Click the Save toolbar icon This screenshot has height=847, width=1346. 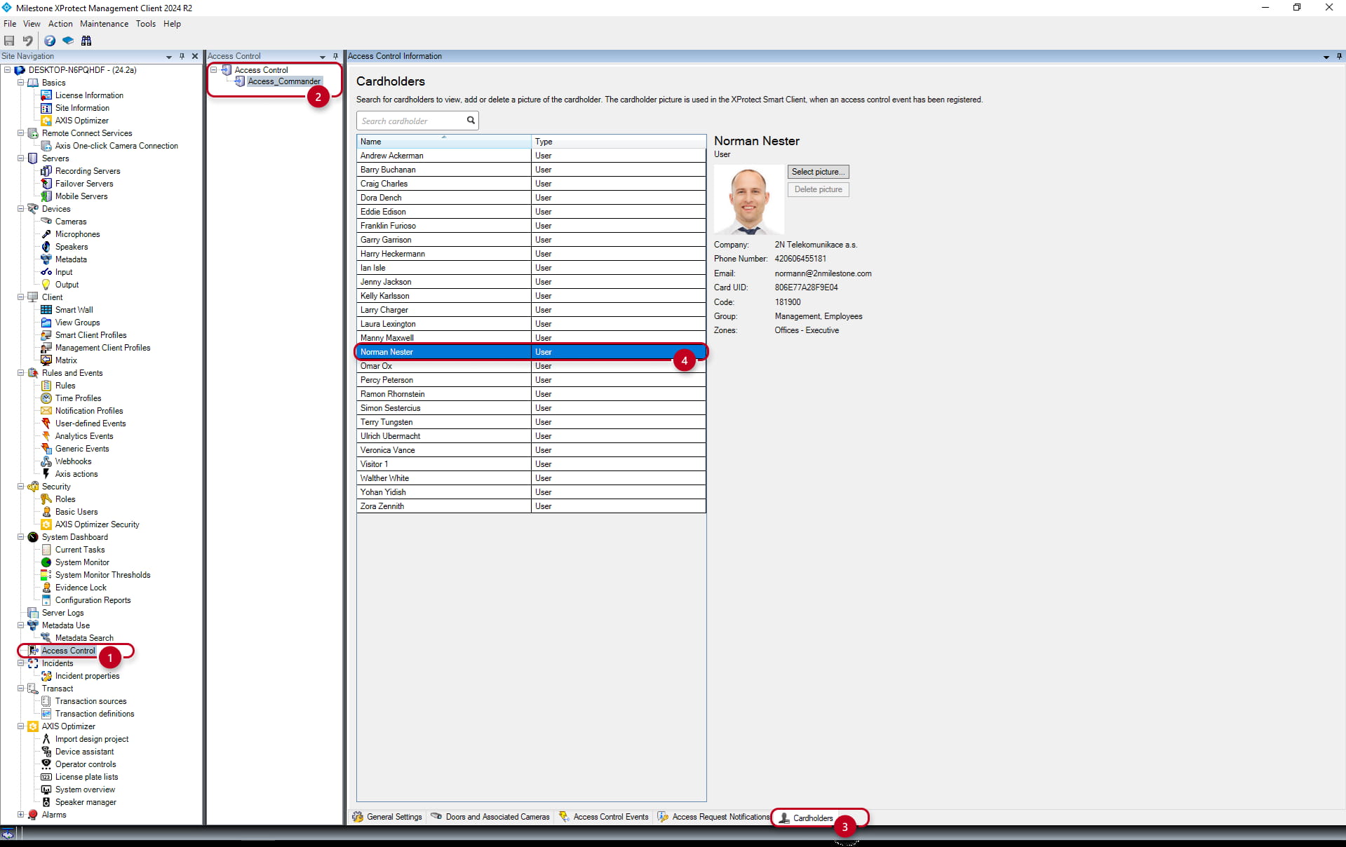tap(9, 41)
